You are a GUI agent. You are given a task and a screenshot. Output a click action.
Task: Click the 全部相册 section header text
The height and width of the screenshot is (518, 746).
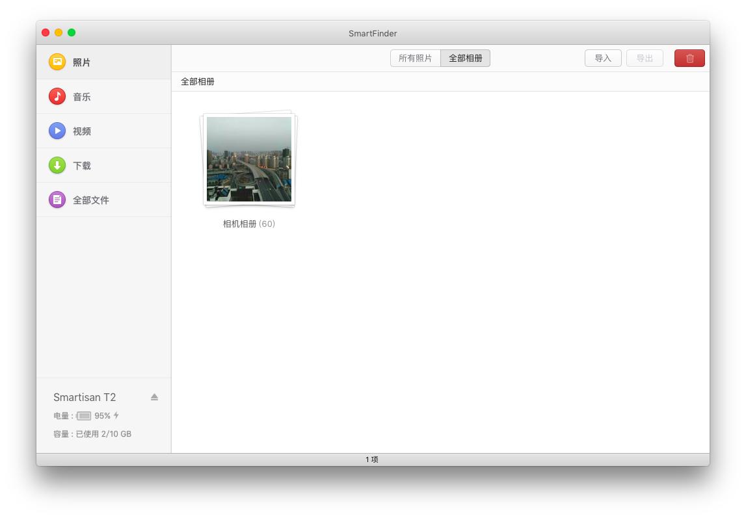[198, 82]
